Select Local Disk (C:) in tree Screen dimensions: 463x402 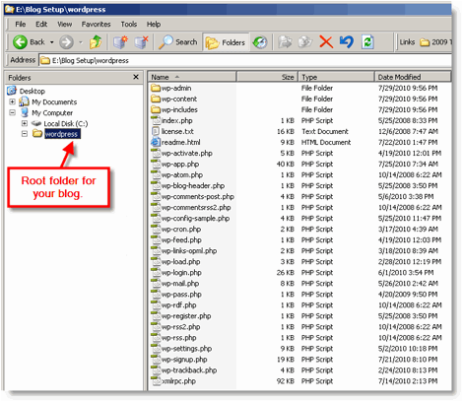[x=66, y=123]
